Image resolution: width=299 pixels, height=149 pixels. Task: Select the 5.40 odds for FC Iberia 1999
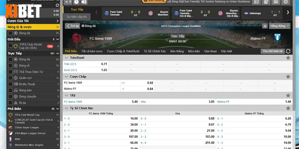[135, 101]
